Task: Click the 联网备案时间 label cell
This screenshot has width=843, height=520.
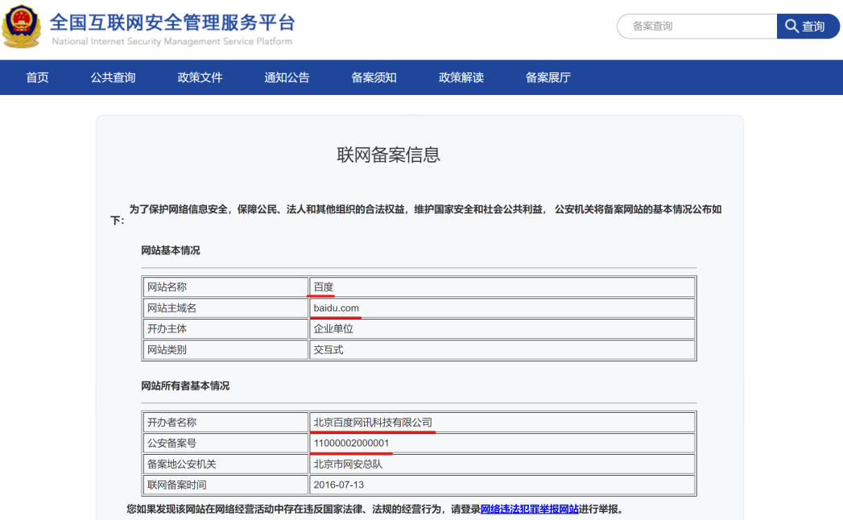Action: point(225,485)
